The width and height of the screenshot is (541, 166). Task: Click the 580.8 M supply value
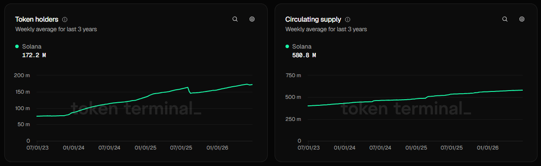(304, 55)
